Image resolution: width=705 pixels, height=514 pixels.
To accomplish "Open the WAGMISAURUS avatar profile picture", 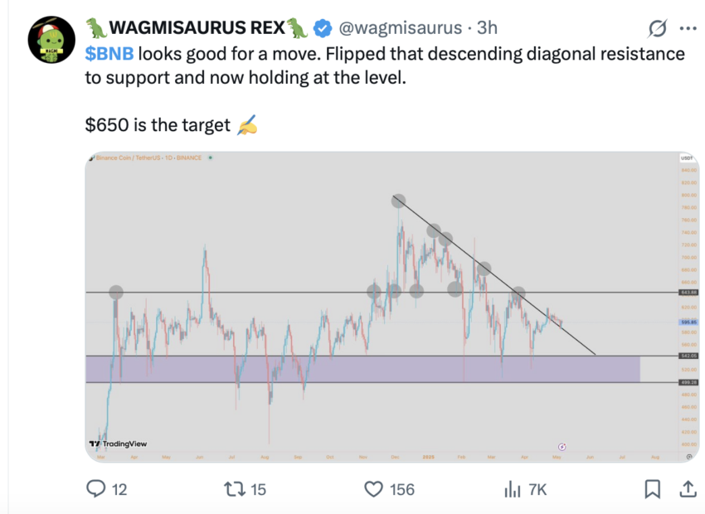I will coord(51,40).
